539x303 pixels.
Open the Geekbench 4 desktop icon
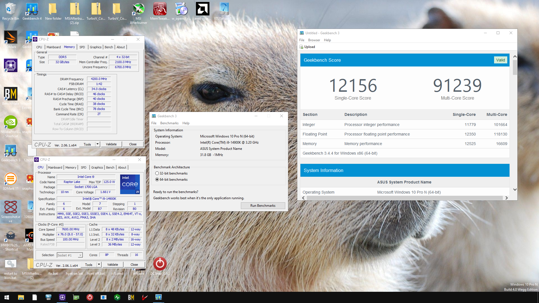coord(32,11)
